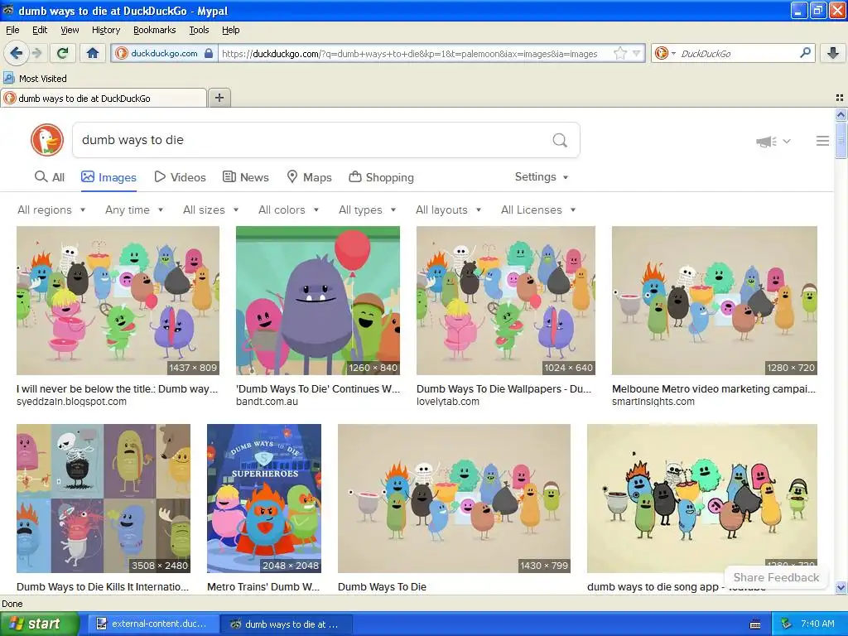848x636 pixels.
Task: Switch to the All results tab
Action: pyautogui.click(x=49, y=177)
